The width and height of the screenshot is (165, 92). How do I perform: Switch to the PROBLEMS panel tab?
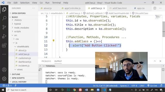pyautogui.click(x=46, y=61)
